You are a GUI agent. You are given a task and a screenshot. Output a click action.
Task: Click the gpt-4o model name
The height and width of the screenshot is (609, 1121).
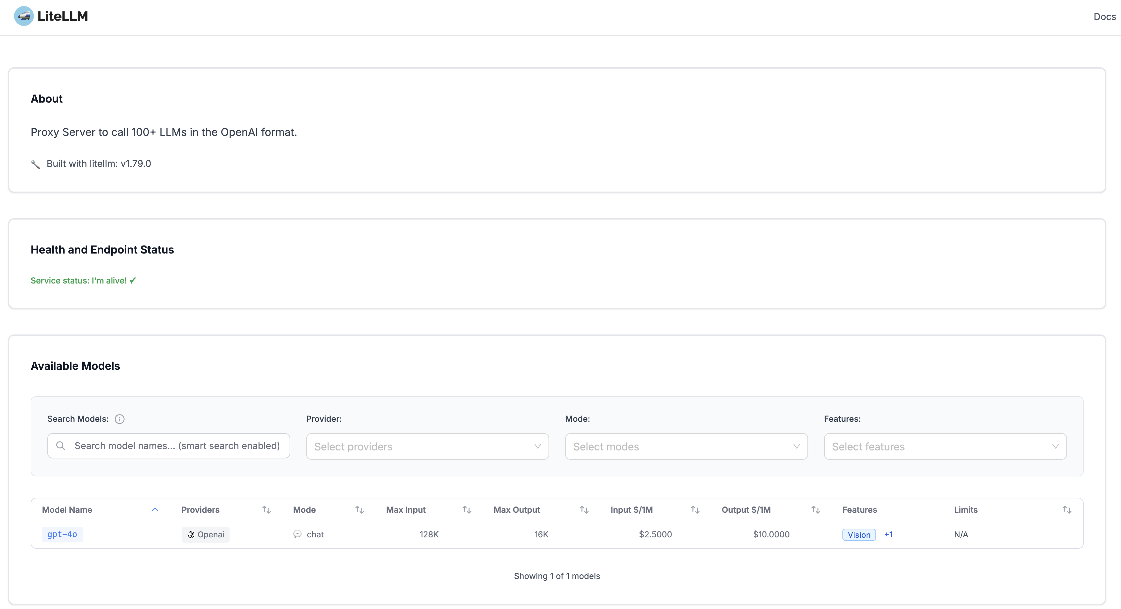coord(62,534)
